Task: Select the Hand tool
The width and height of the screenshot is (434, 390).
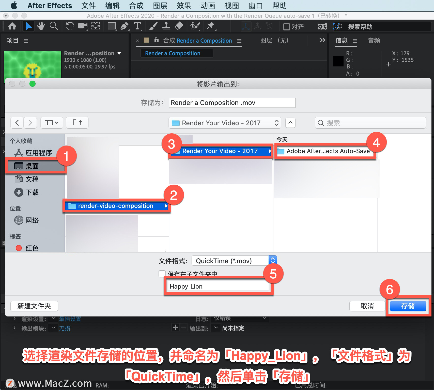Action: tap(41, 26)
